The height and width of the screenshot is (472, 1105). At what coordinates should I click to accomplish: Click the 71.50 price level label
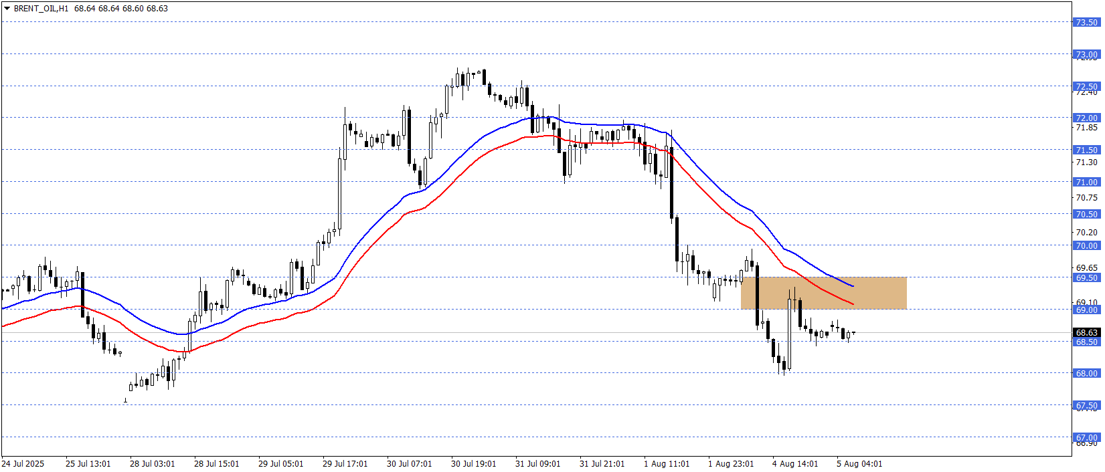(1086, 150)
